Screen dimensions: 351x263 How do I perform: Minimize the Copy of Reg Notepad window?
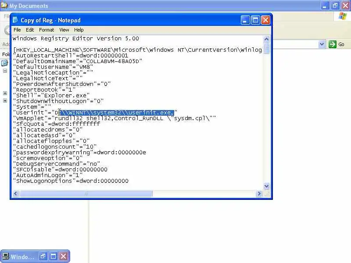(x=245, y=20)
